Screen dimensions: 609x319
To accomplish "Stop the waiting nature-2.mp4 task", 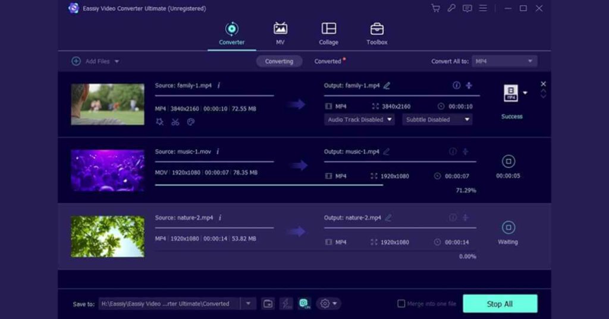I will [508, 228].
